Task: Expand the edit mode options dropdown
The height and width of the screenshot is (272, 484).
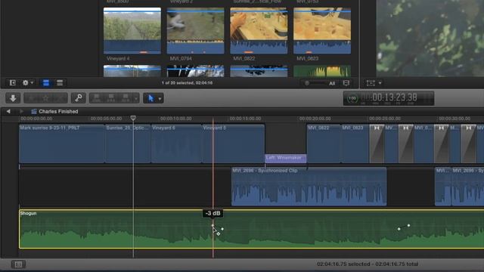Action: tap(136, 98)
